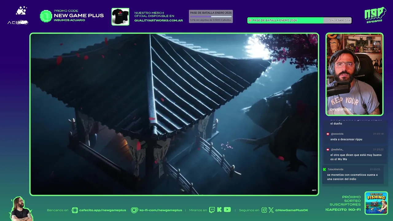Open the ko-fi.com/newgameplus link

click(x=161, y=210)
